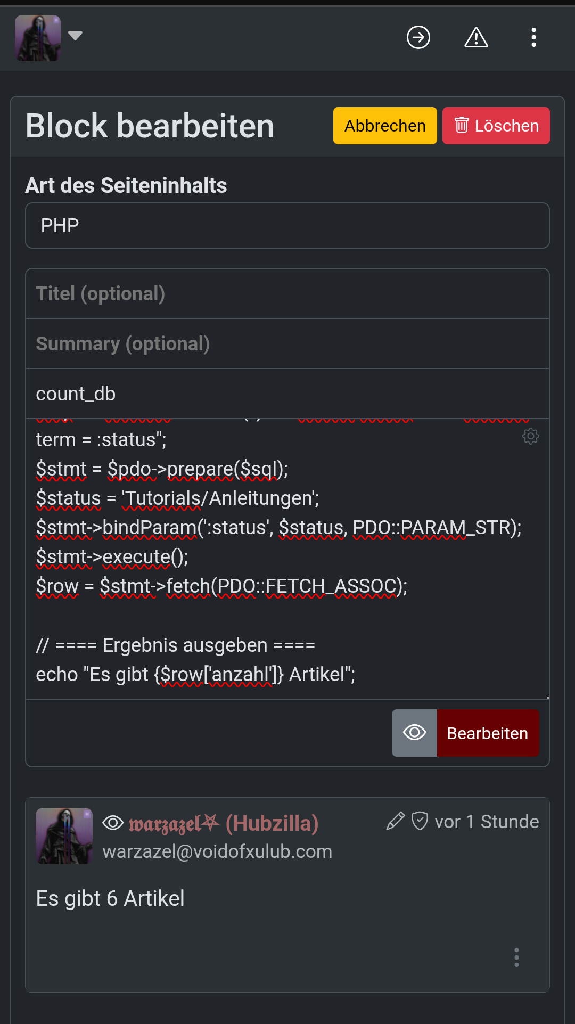The width and height of the screenshot is (575, 1024).
Task: Focus the Titel (optional) field
Action: click(287, 294)
